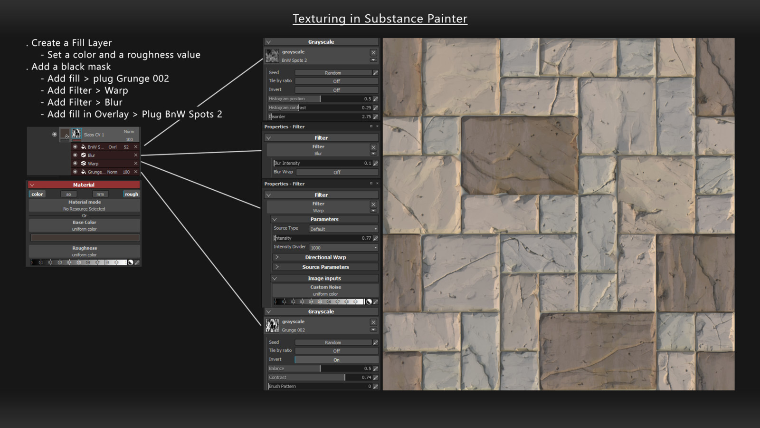This screenshot has height=428, width=760.
Task: Edit Histogram contrast value pencil icon
Action: (x=375, y=107)
